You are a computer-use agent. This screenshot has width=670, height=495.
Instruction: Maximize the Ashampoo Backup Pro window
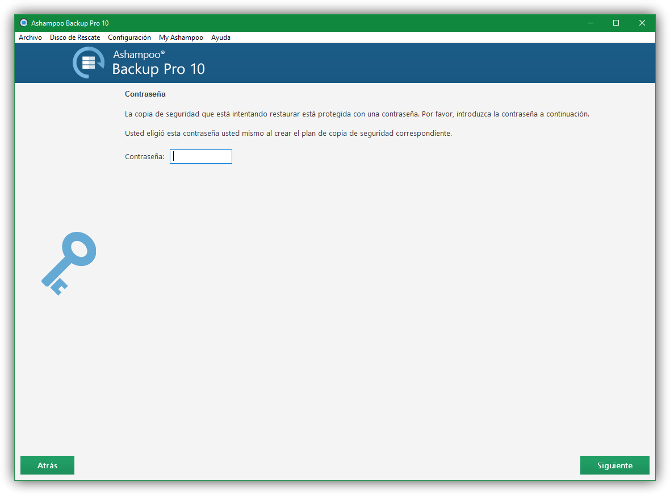616,23
